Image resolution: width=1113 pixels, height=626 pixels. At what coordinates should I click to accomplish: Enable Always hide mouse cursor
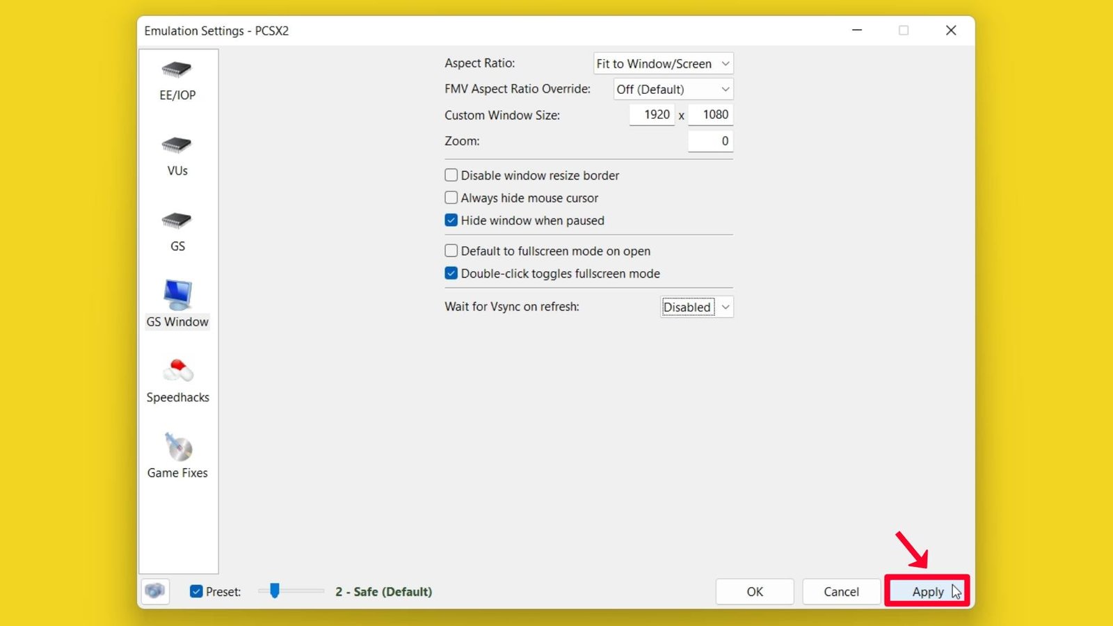coord(451,198)
